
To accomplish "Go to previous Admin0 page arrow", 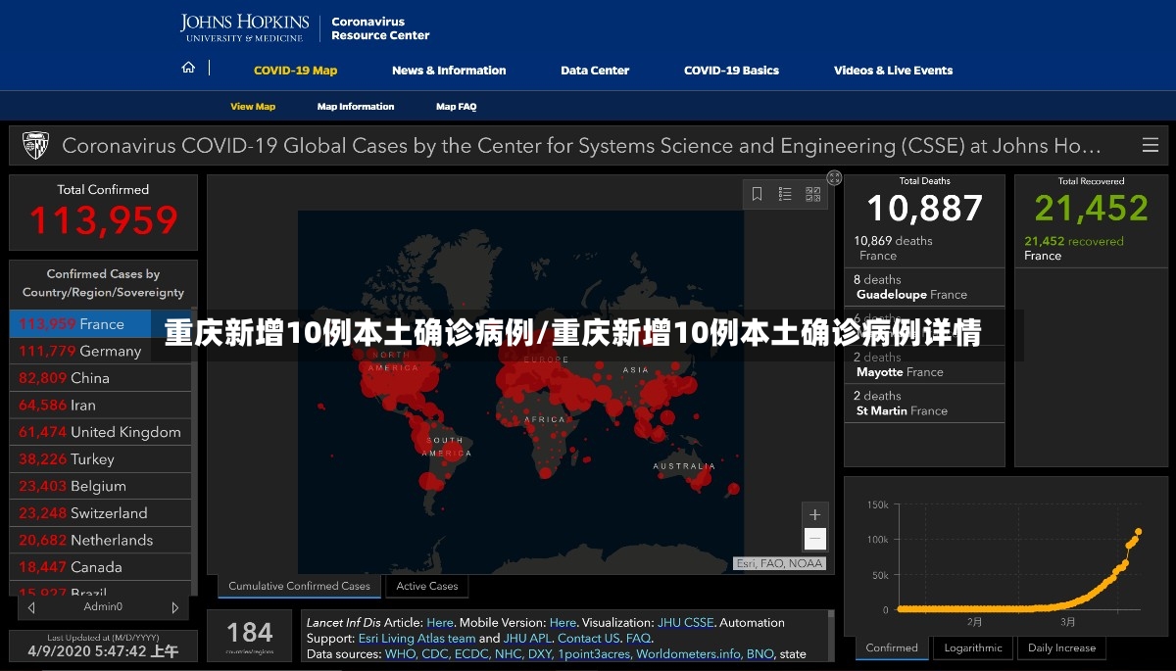I will (x=31, y=608).
